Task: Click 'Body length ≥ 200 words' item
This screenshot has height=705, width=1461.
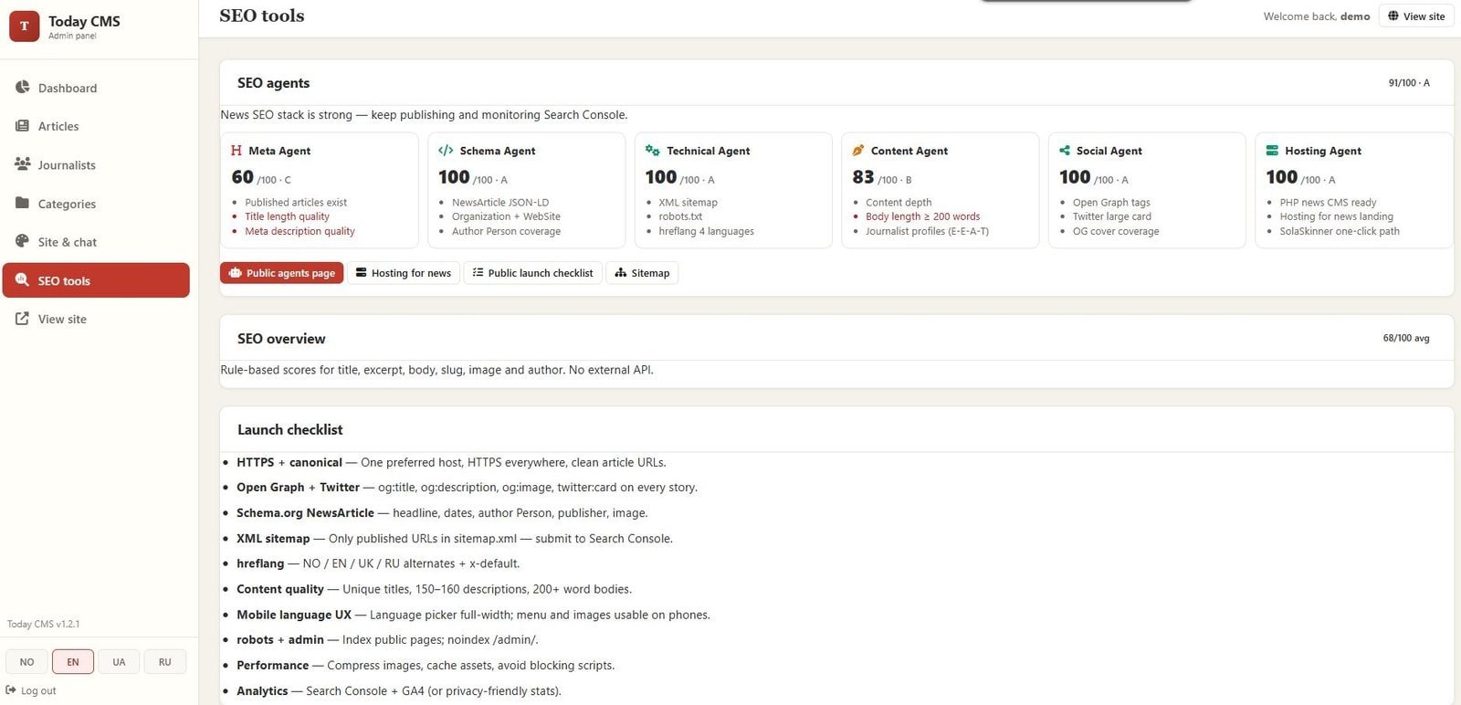Action: click(922, 216)
